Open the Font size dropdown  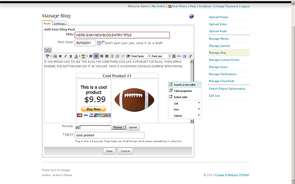click(161, 56)
